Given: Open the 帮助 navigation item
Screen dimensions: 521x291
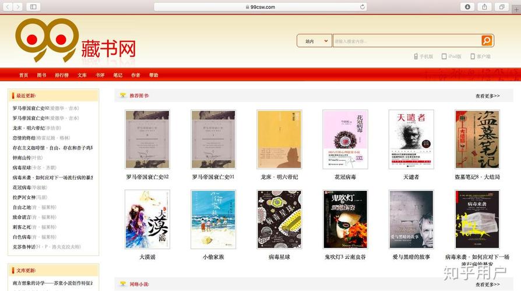Looking at the screenshot, I should click(153, 75).
